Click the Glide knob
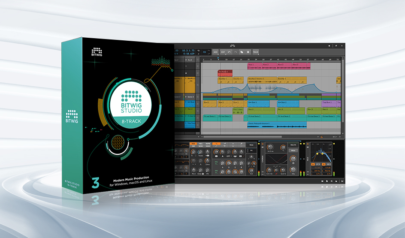The image size is (405, 238). coord(200,170)
